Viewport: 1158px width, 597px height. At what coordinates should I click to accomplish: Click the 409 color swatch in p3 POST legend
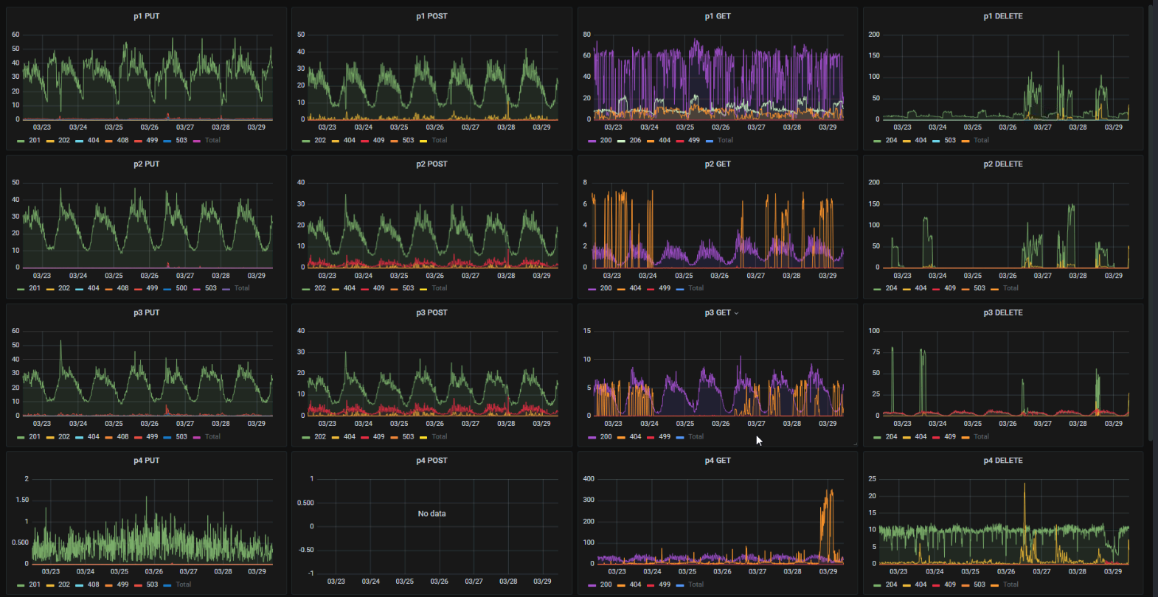pyautogui.click(x=364, y=437)
